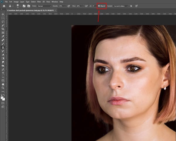Open the Sample Current & Below dropdown
Image resolution: width=176 pixels, height=141 pixels.
point(121,6)
